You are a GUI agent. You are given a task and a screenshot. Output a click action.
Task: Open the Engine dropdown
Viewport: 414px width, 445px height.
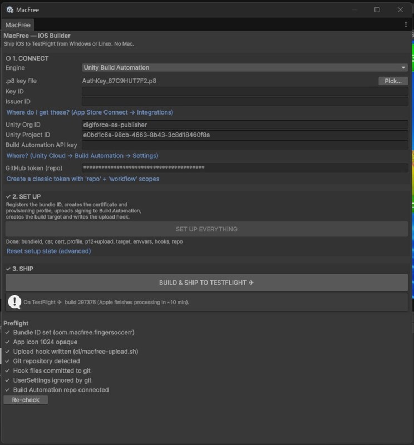coord(245,67)
